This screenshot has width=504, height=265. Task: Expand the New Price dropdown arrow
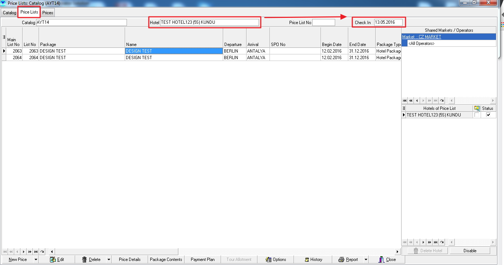click(x=36, y=260)
